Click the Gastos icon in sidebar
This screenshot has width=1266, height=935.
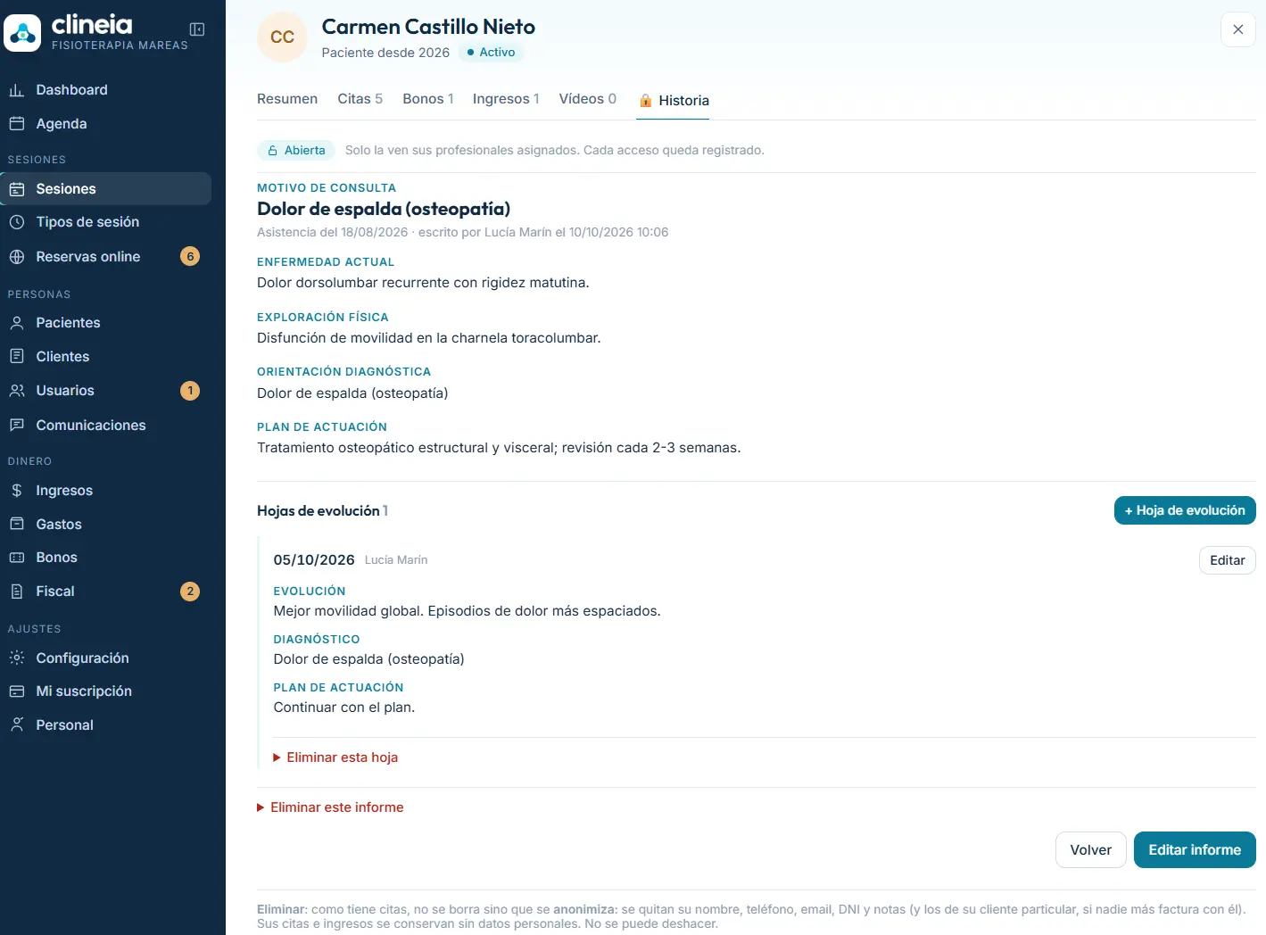(x=16, y=525)
